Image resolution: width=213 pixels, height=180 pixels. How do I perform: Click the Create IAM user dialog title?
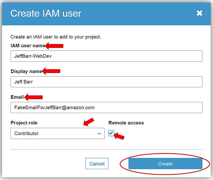pyautogui.click(x=46, y=14)
